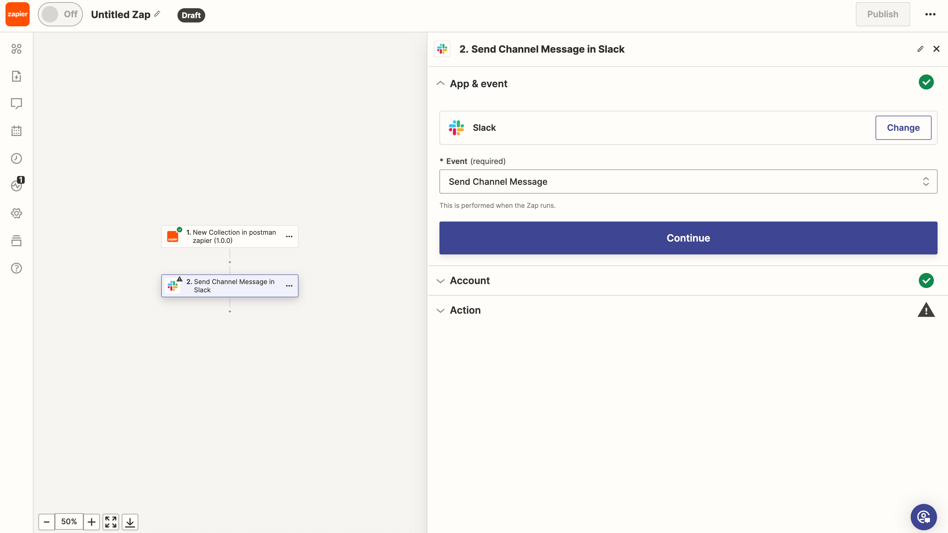
Task: Open the sidebar comments notes icon
Action: pos(16,104)
